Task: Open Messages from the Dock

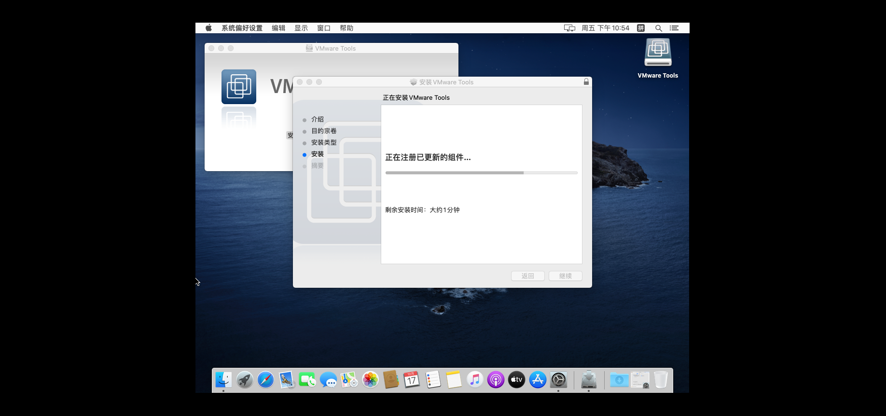Action: coord(328,380)
